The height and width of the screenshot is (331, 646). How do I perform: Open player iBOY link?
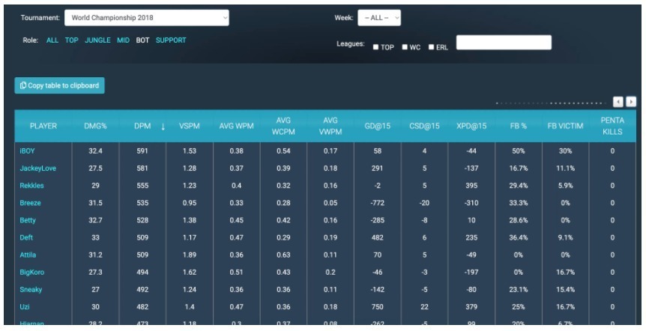tap(27, 151)
